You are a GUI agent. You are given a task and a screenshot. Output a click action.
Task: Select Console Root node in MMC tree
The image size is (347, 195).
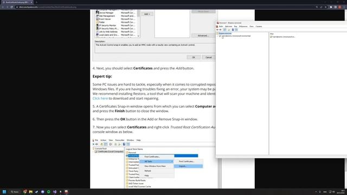pos(225,34)
